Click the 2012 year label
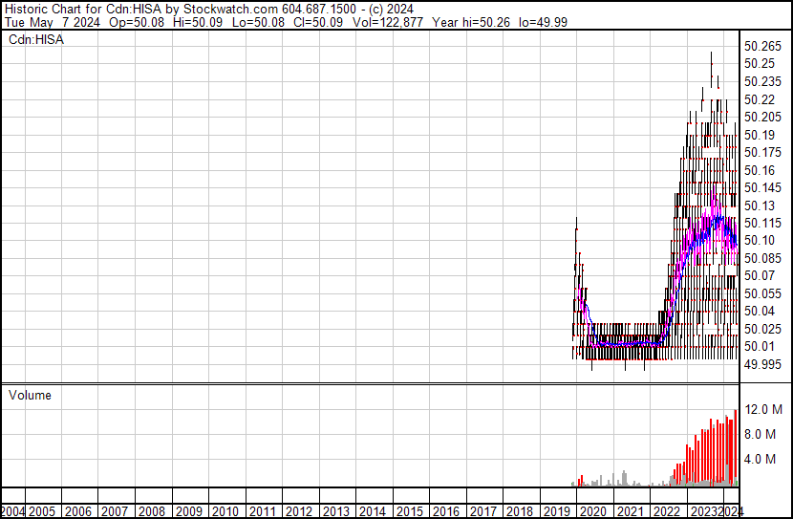Viewport: 793px width, 519px height. tap(298, 511)
